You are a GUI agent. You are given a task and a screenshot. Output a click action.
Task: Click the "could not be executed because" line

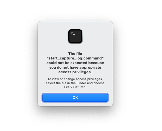(75, 63)
